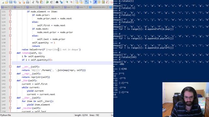This screenshot has height=117, width=209.
Task: Click the Save All toolbar icon
Action: (x=15, y=2)
